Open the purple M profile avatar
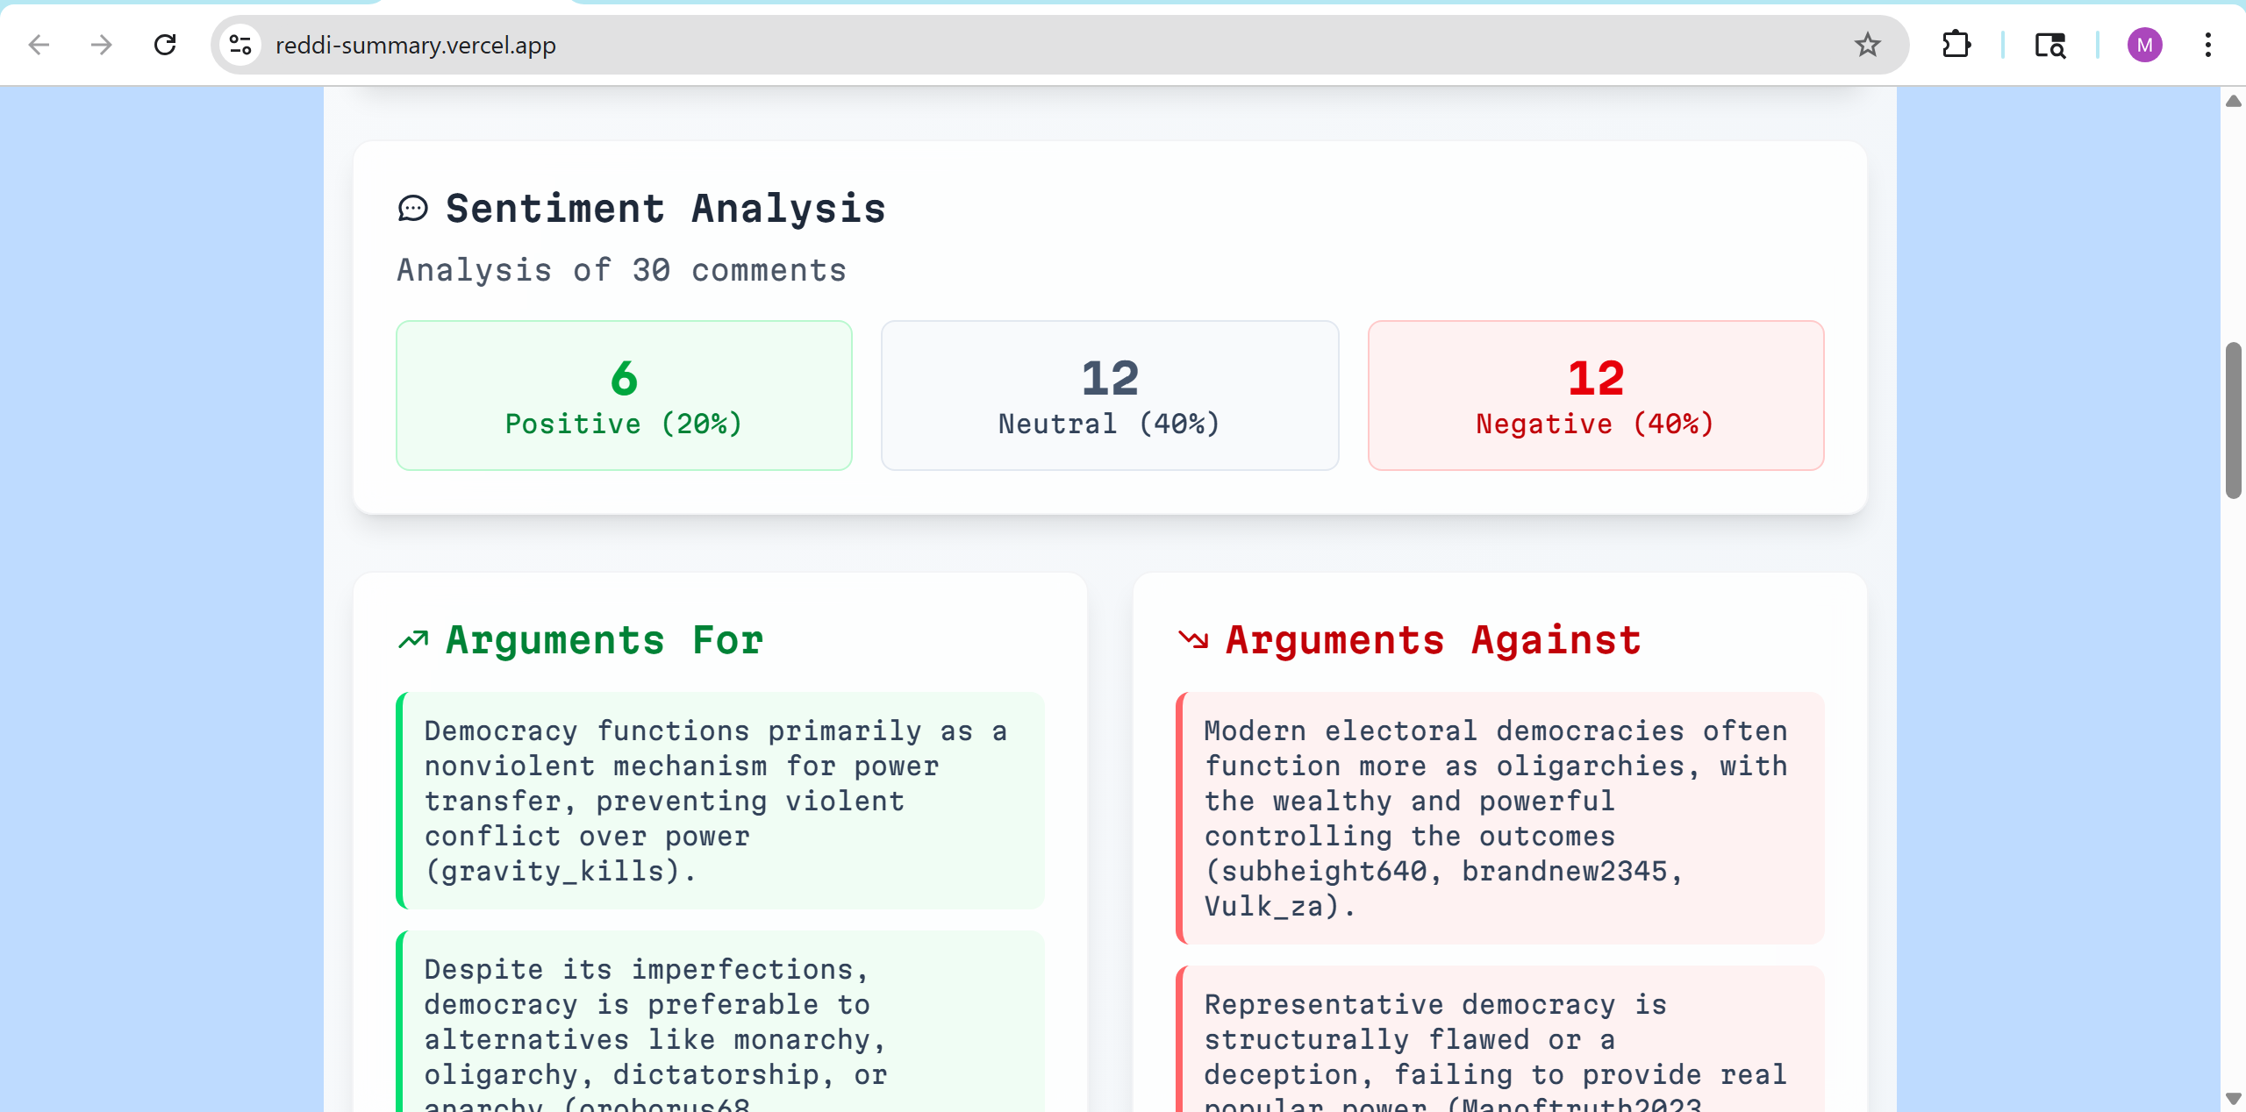This screenshot has width=2246, height=1112. (x=2144, y=45)
